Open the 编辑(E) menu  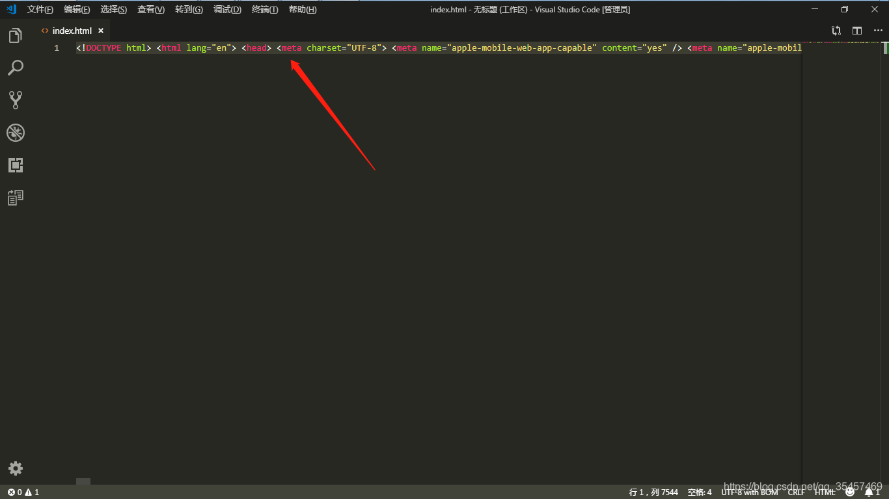77,9
